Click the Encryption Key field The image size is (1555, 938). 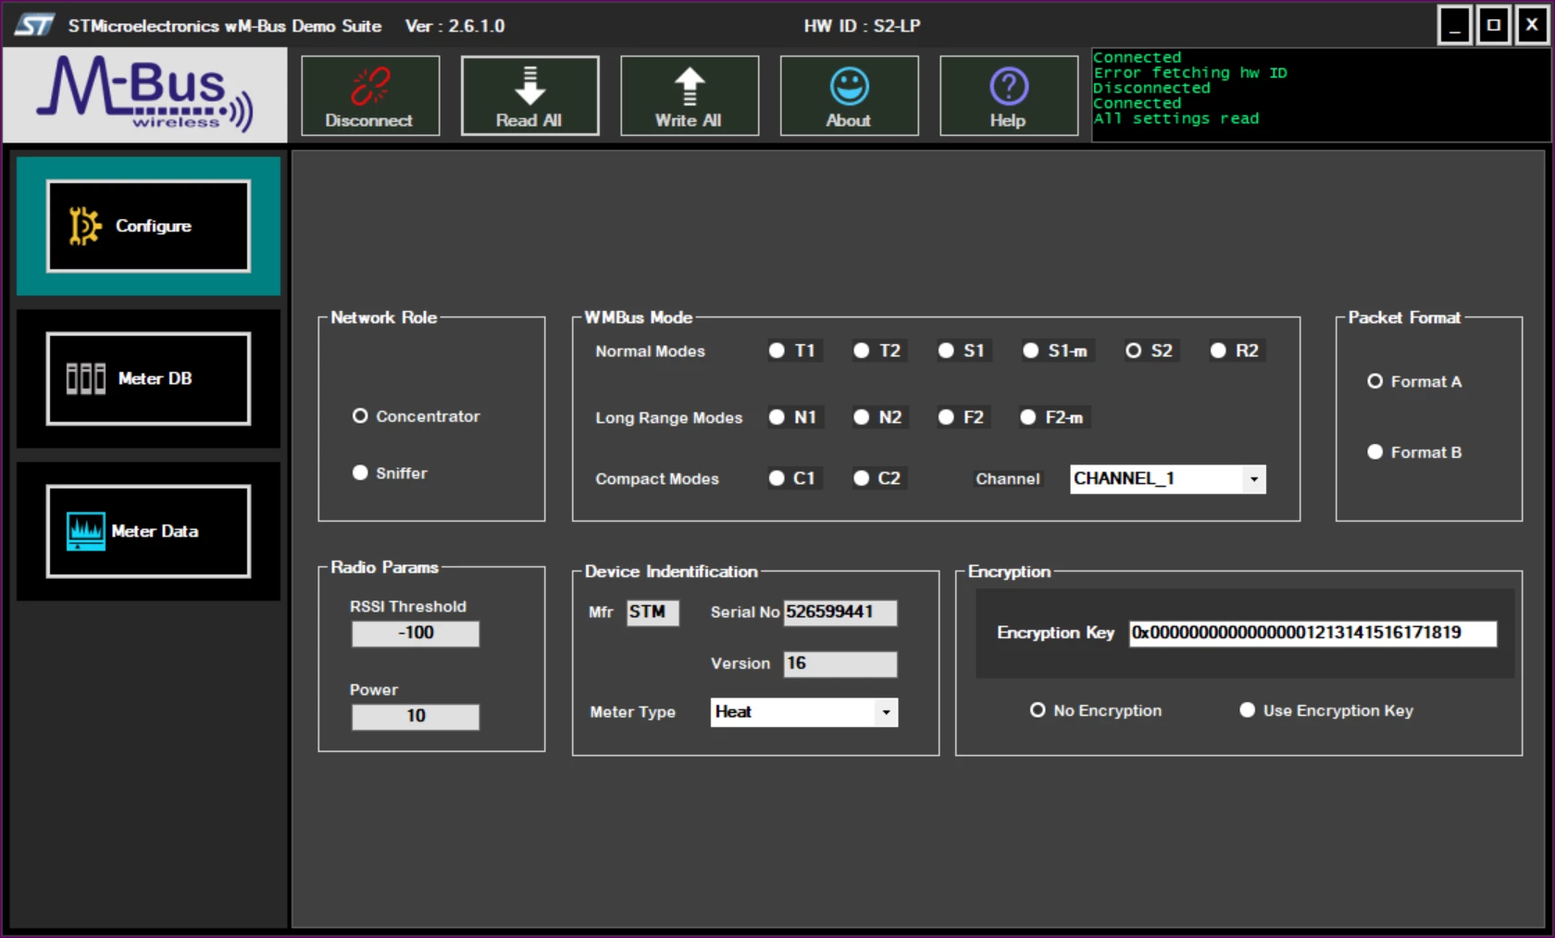1312,633
